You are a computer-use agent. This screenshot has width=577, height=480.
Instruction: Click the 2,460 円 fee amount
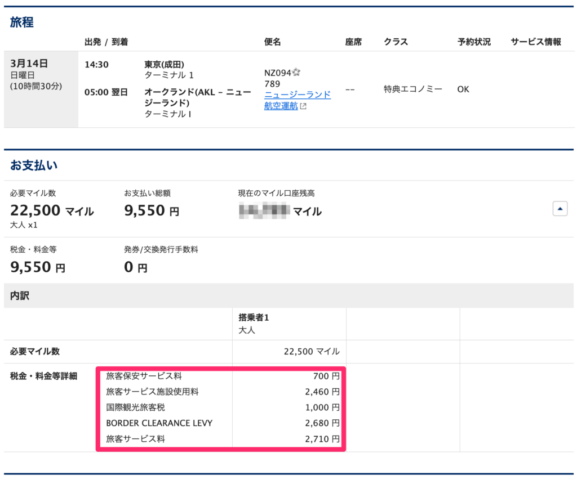(x=322, y=392)
